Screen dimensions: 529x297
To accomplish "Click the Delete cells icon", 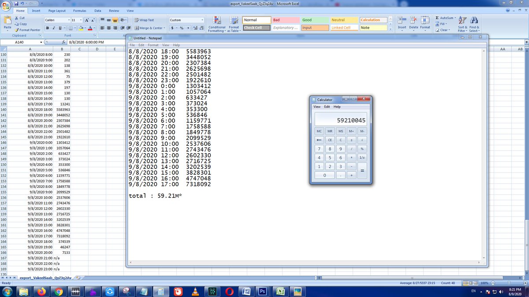I will tap(414, 20).
